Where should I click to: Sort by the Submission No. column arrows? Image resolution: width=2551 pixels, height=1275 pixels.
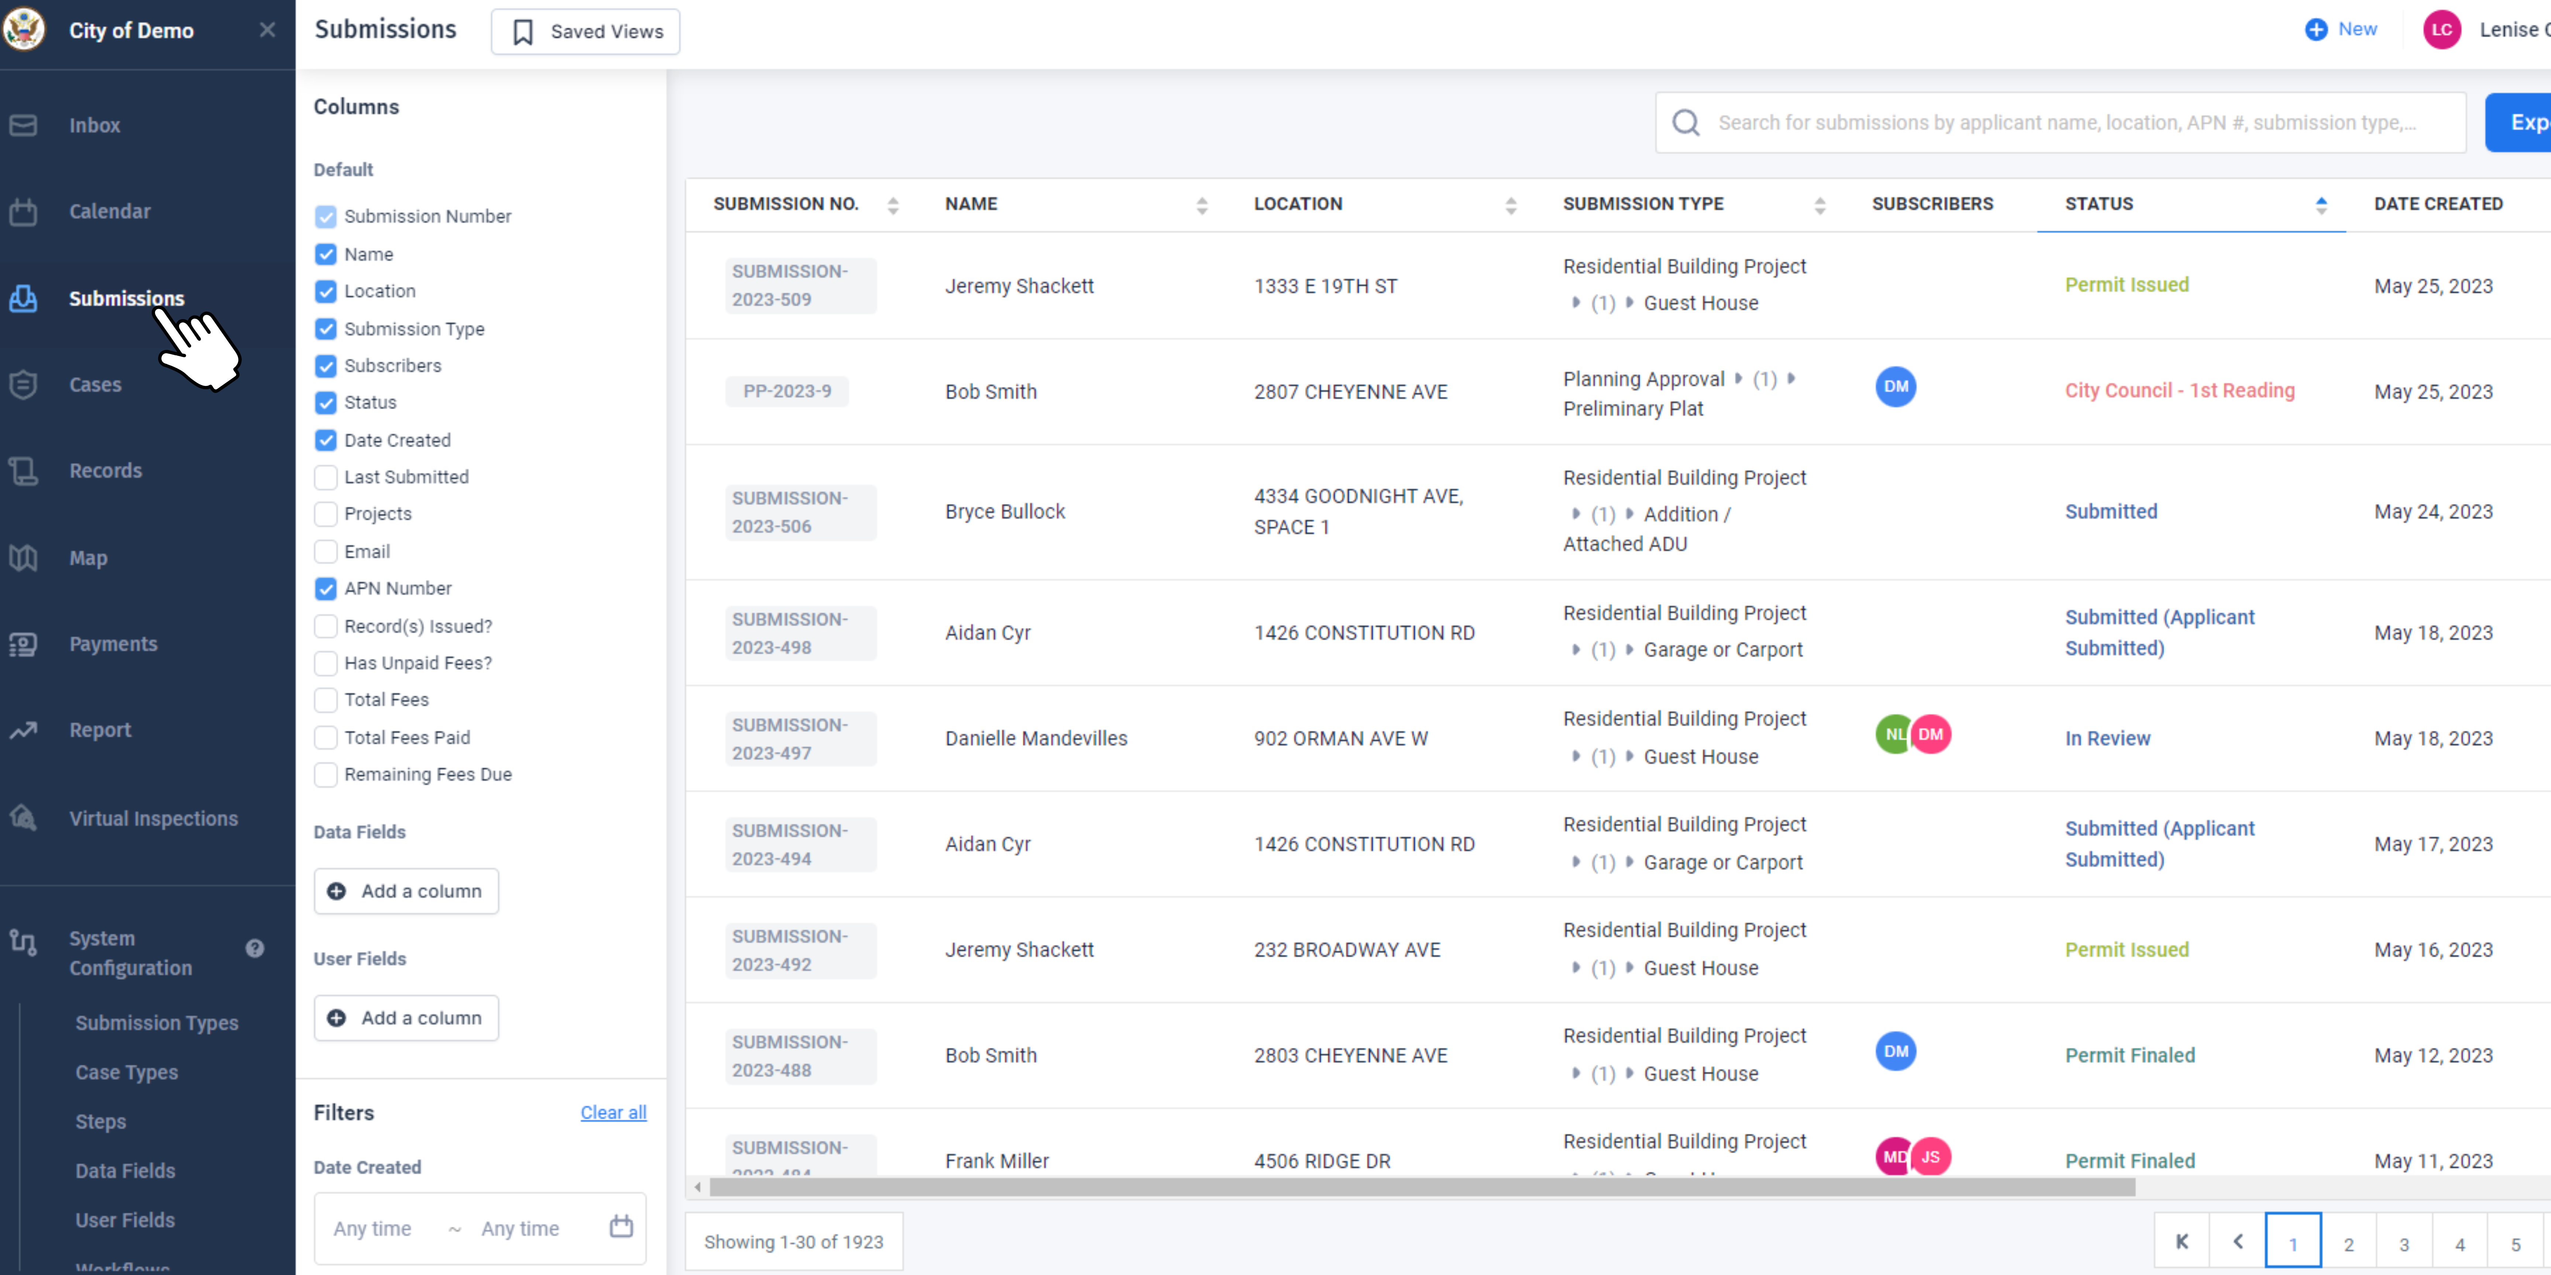(893, 205)
